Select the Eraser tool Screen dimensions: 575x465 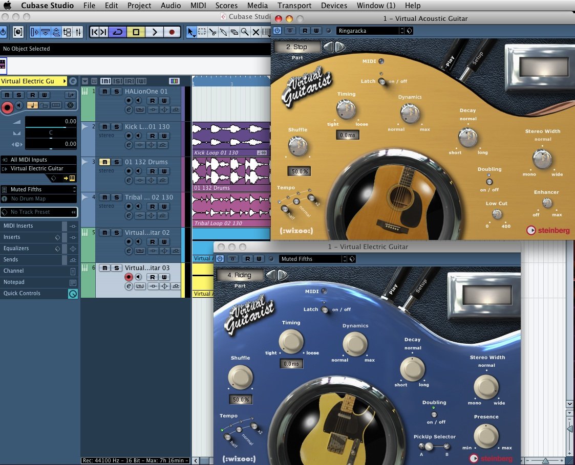coord(234,32)
